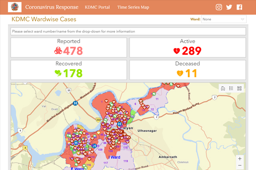Open the basemap gallery grid icon
The width and height of the screenshot is (256, 170).
(239, 88)
